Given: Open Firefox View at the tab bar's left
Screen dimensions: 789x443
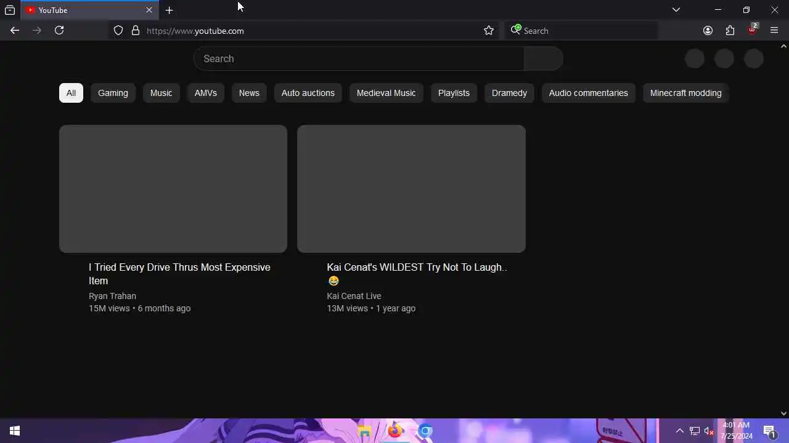Looking at the screenshot, I should pos(10,10).
